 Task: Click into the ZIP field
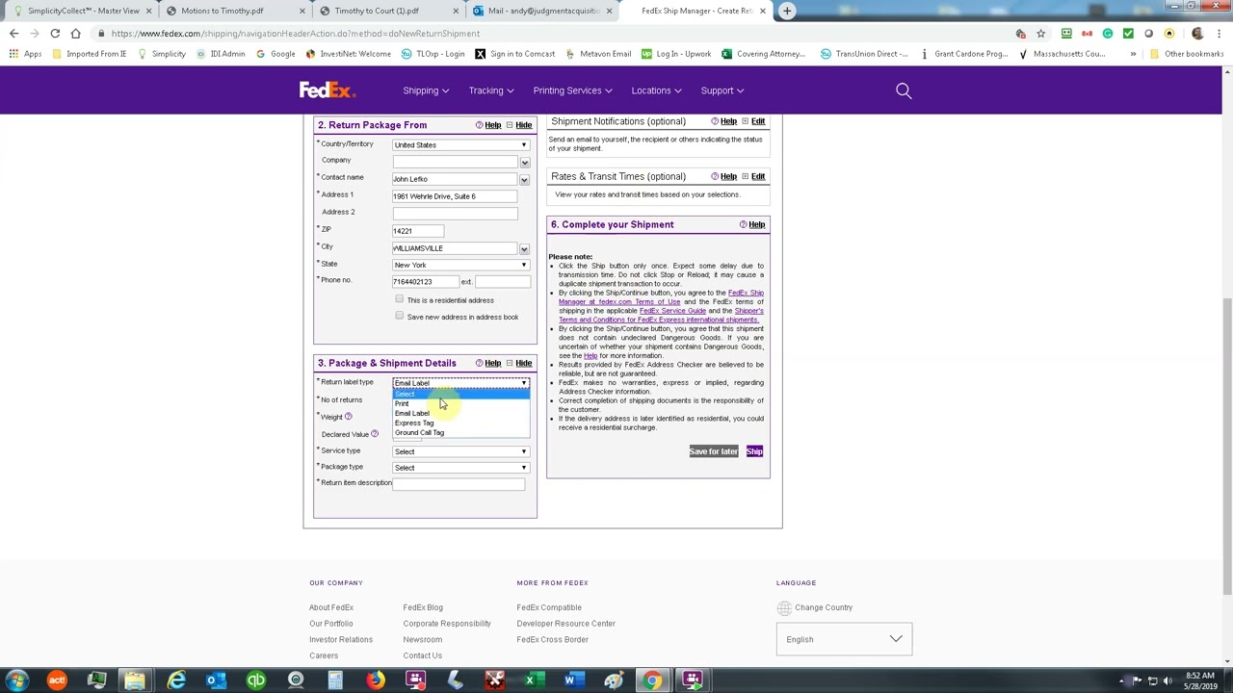pyautogui.click(x=418, y=231)
